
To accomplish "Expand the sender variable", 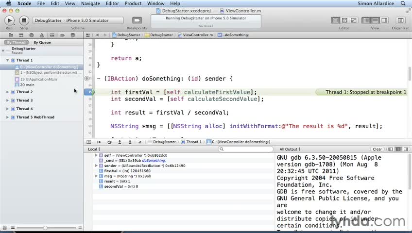I will point(96,166).
